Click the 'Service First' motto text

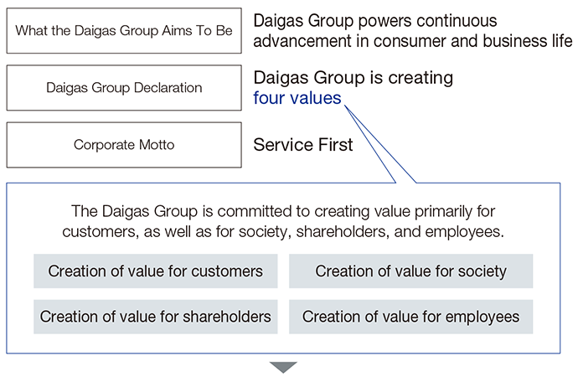(303, 145)
